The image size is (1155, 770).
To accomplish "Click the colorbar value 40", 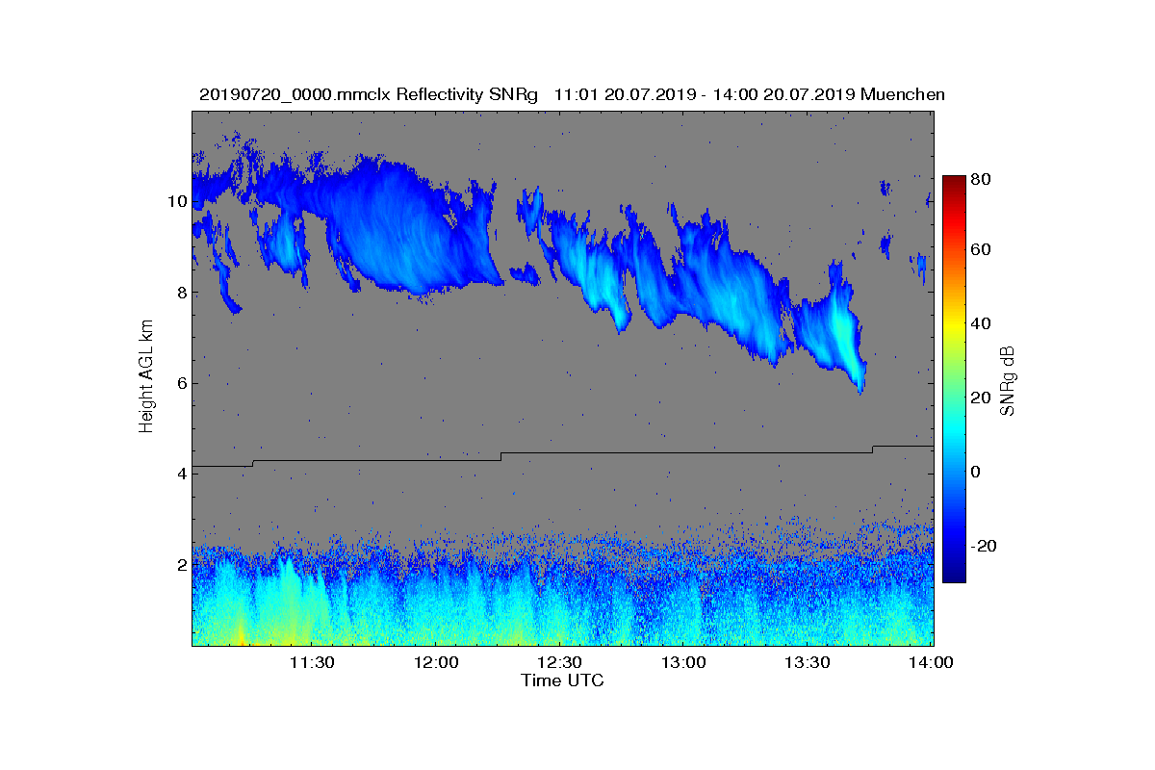I will (982, 324).
